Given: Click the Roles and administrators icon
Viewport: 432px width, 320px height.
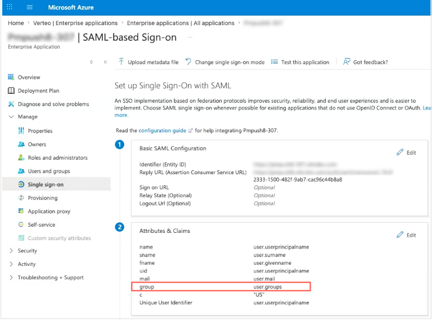Looking at the screenshot, I should [x=21, y=157].
